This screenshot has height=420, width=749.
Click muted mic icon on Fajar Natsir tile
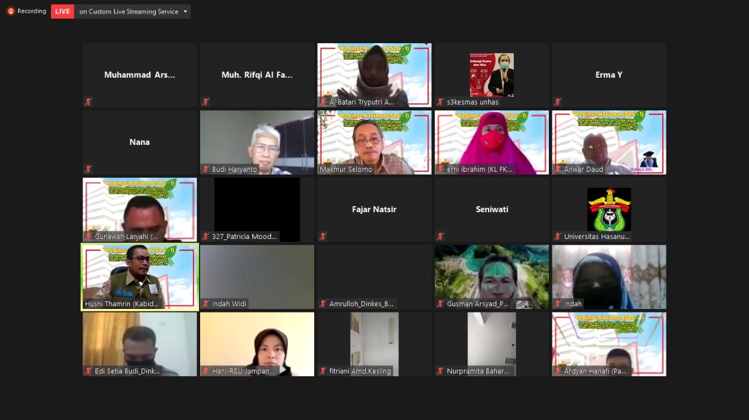(x=323, y=237)
